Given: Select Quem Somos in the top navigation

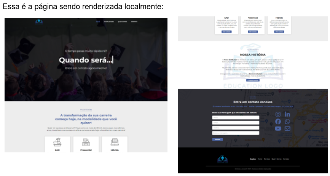Looking at the screenshot, I should (x=122, y=21).
